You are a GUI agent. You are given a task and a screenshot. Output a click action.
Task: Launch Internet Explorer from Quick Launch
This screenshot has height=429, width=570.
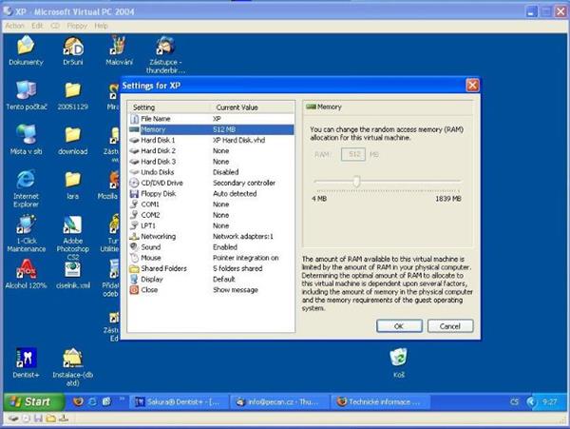[x=93, y=401]
